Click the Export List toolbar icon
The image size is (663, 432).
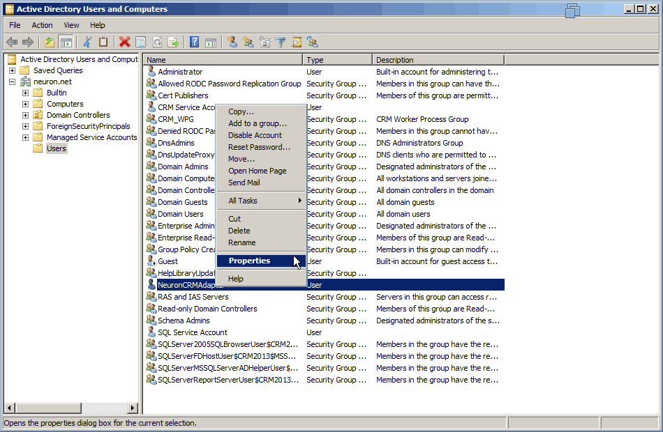173,43
